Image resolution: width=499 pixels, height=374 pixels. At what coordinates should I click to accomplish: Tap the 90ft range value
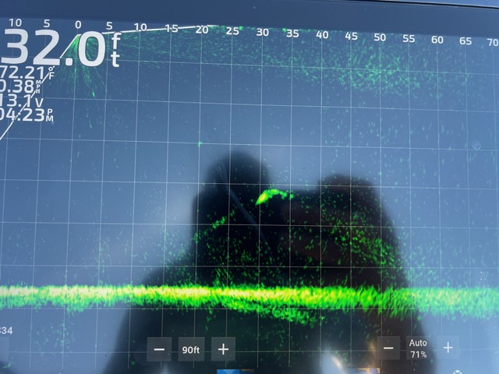(x=191, y=350)
